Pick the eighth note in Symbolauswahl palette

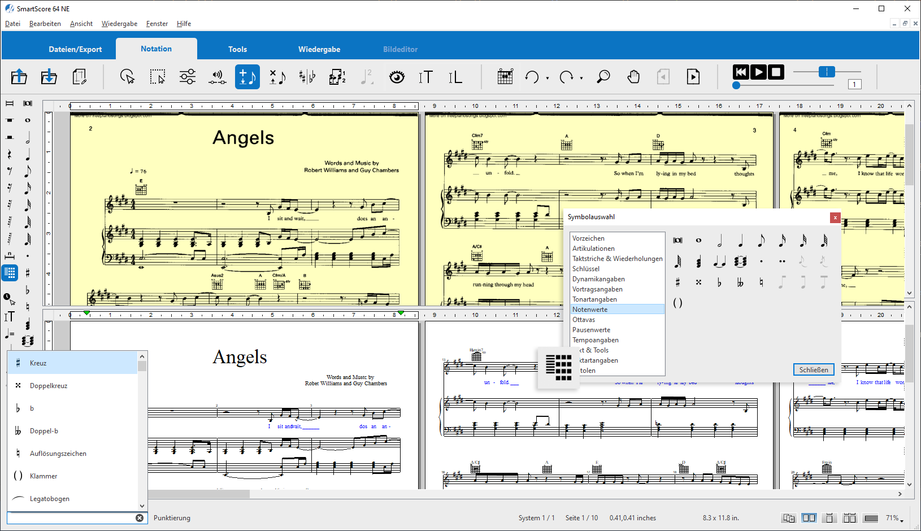point(761,241)
